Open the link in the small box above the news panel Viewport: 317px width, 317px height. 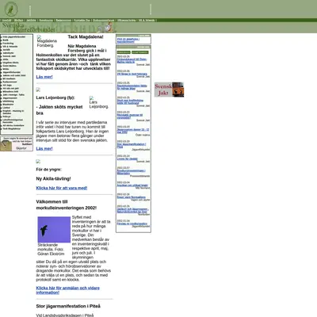pyautogui.click(x=128, y=40)
